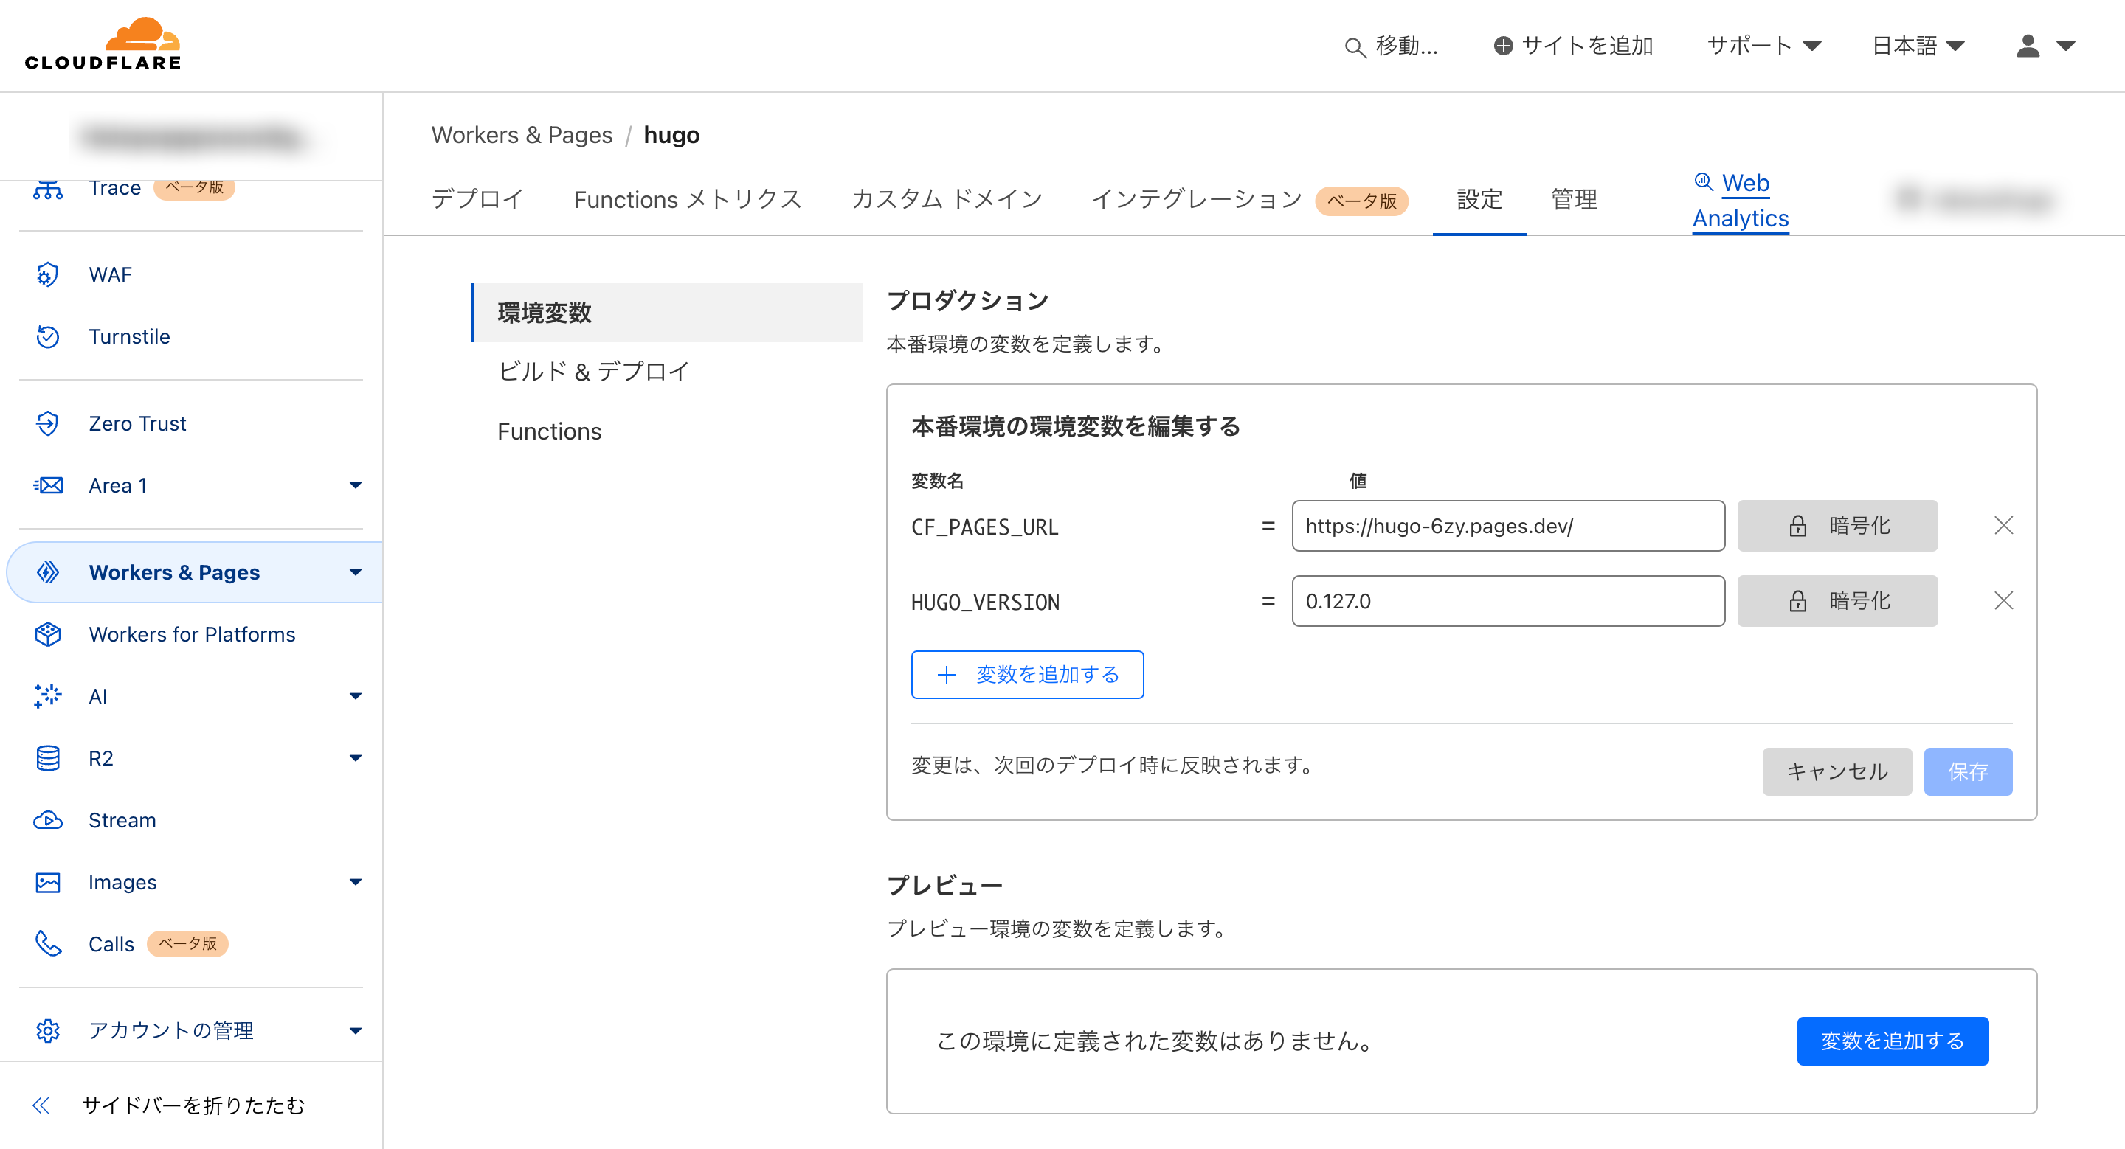Switch to the デプロイ tab

coord(477,198)
